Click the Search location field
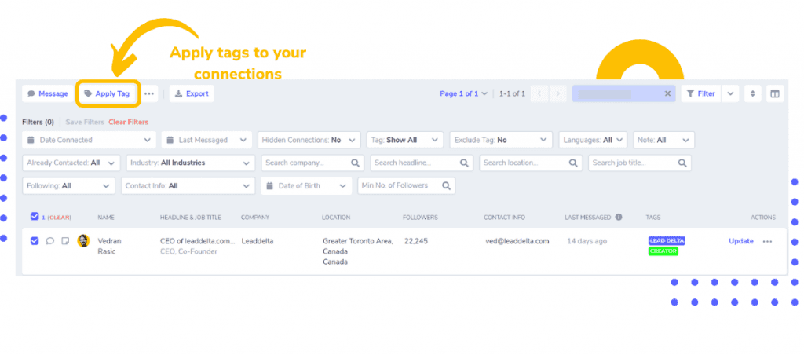804x355 pixels. (531, 163)
